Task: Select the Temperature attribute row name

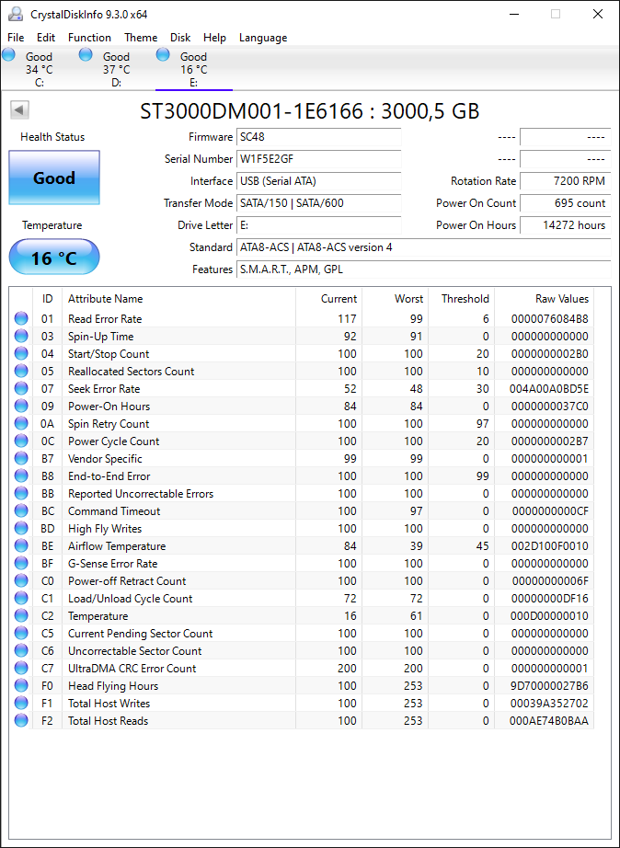Action: (x=98, y=616)
